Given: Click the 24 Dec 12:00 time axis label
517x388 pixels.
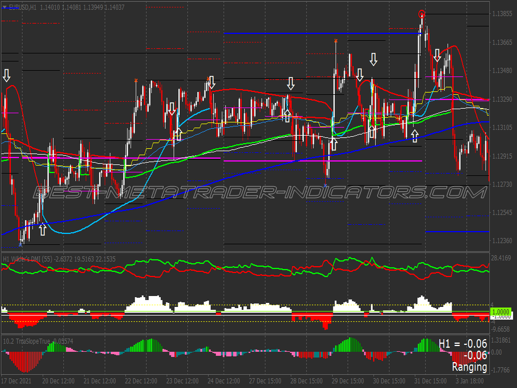Looking at the screenshot, I should (x=223, y=381).
